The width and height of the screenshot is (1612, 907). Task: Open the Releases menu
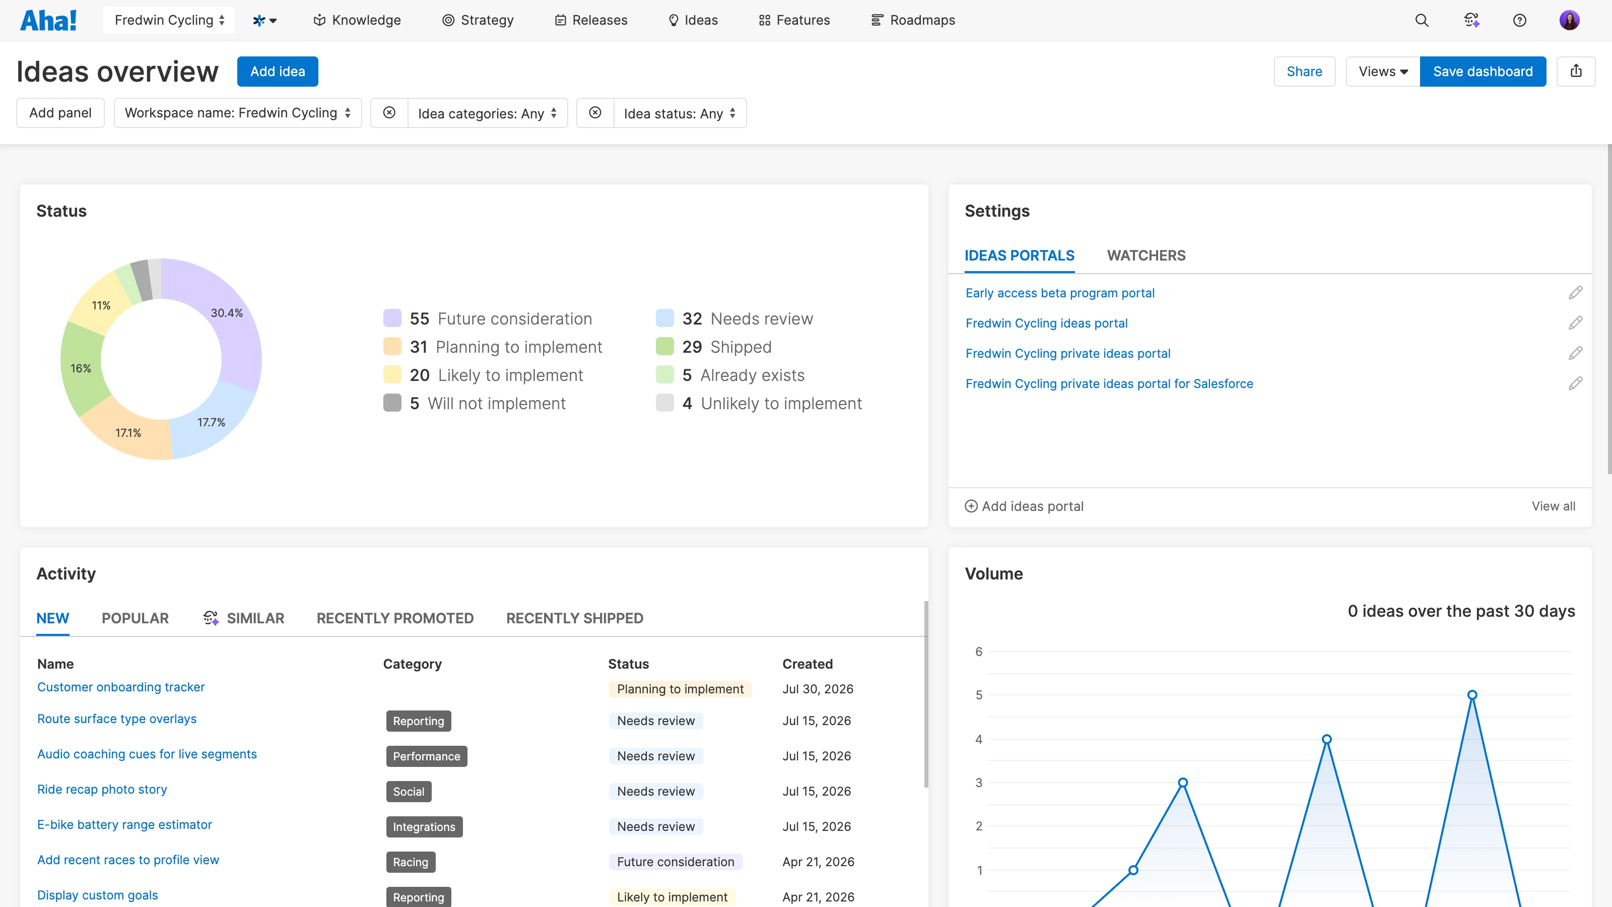(x=591, y=20)
